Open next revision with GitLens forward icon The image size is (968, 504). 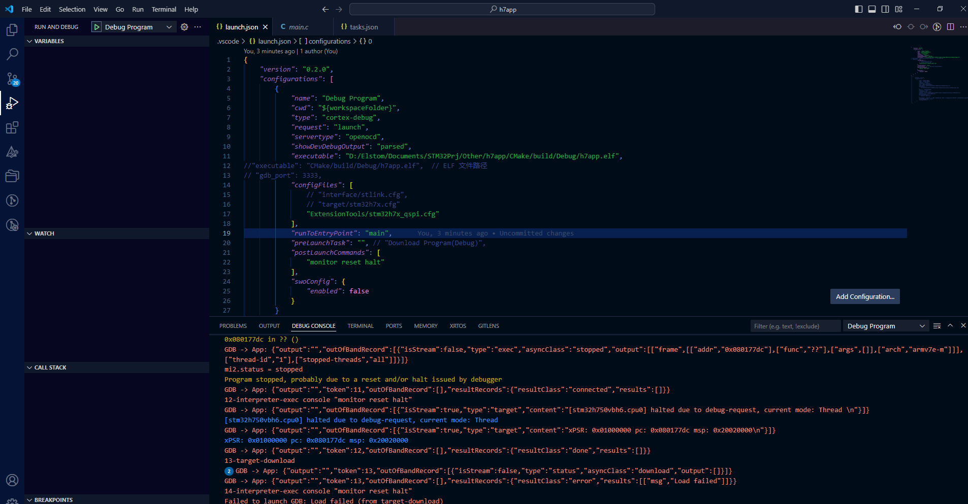pyautogui.click(x=924, y=27)
